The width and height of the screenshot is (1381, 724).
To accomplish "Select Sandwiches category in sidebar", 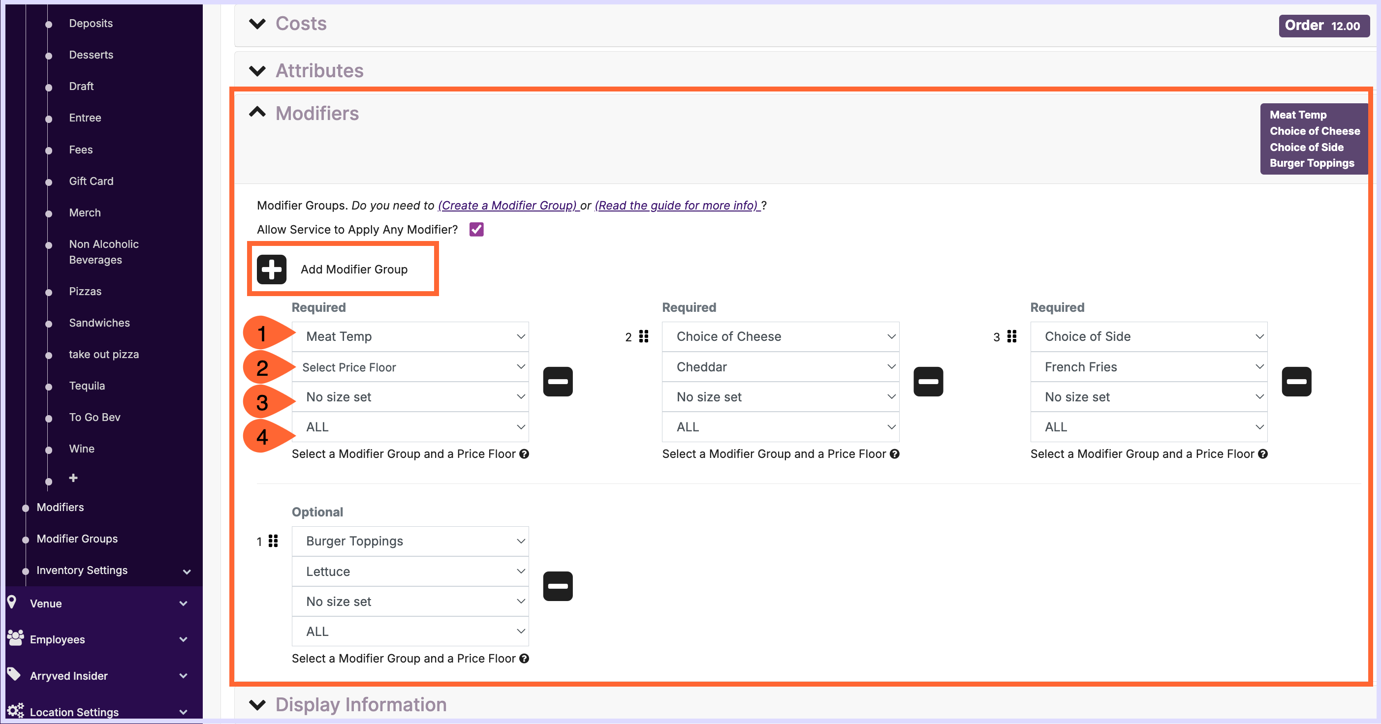I will [x=99, y=323].
